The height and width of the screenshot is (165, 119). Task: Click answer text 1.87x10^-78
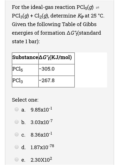[42, 147]
